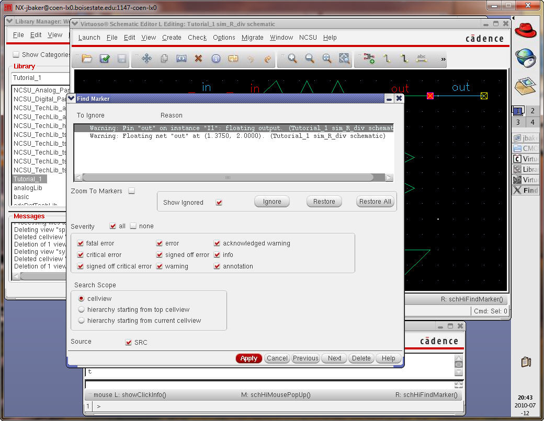Uncheck the Show Ignored checkbox
The image size is (544, 421).
219,203
